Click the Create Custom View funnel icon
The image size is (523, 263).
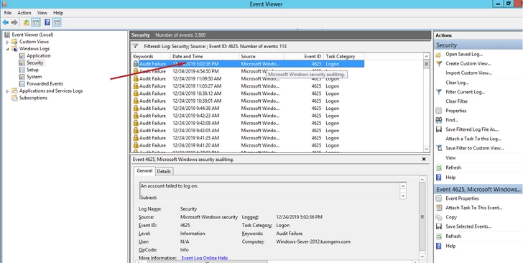tap(439, 64)
